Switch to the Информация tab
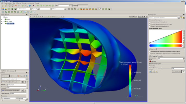Screen dimensions: 186x104 point(11,71)
